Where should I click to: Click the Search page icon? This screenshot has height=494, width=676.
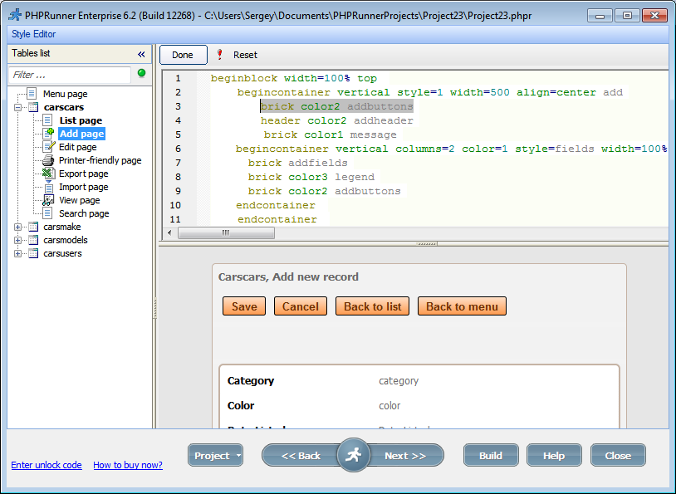pos(48,213)
